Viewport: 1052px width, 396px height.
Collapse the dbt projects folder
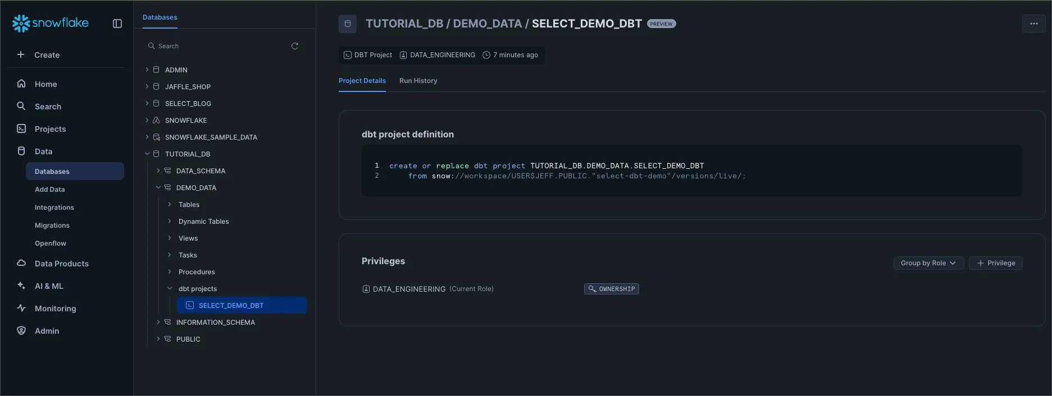pos(170,288)
